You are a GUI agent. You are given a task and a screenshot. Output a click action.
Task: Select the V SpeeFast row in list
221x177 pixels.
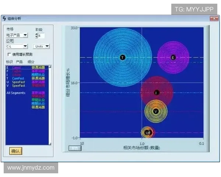click(22, 86)
